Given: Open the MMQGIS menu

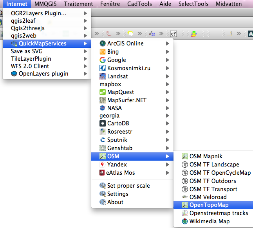Looking at the screenshot, I should click(x=45, y=4).
